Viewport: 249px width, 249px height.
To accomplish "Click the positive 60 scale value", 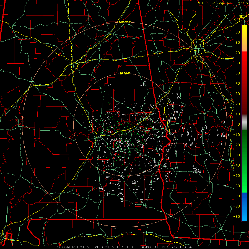I will point(238,63).
